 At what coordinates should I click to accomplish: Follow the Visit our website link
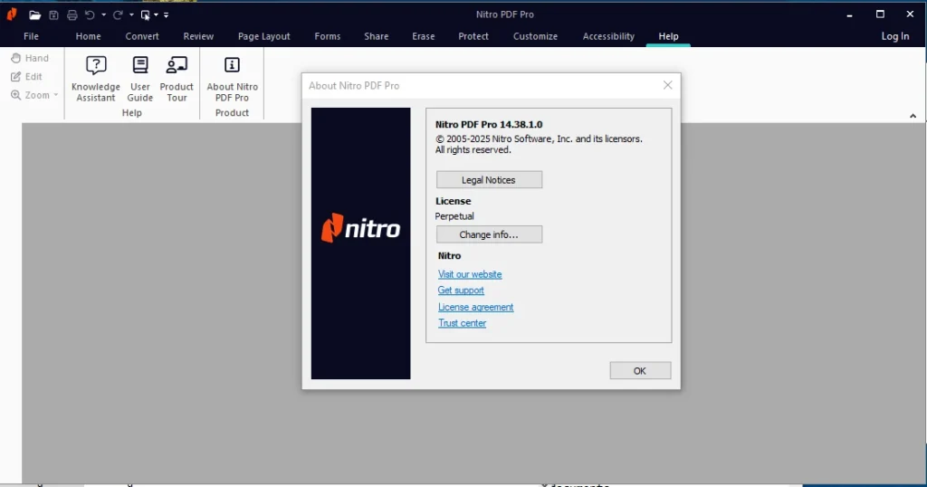coord(470,274)
